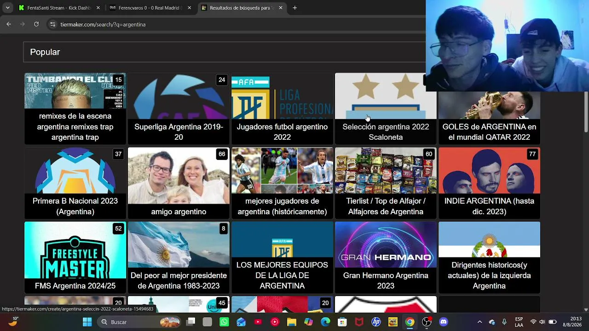Go back to the previous page

click(9, 24)
